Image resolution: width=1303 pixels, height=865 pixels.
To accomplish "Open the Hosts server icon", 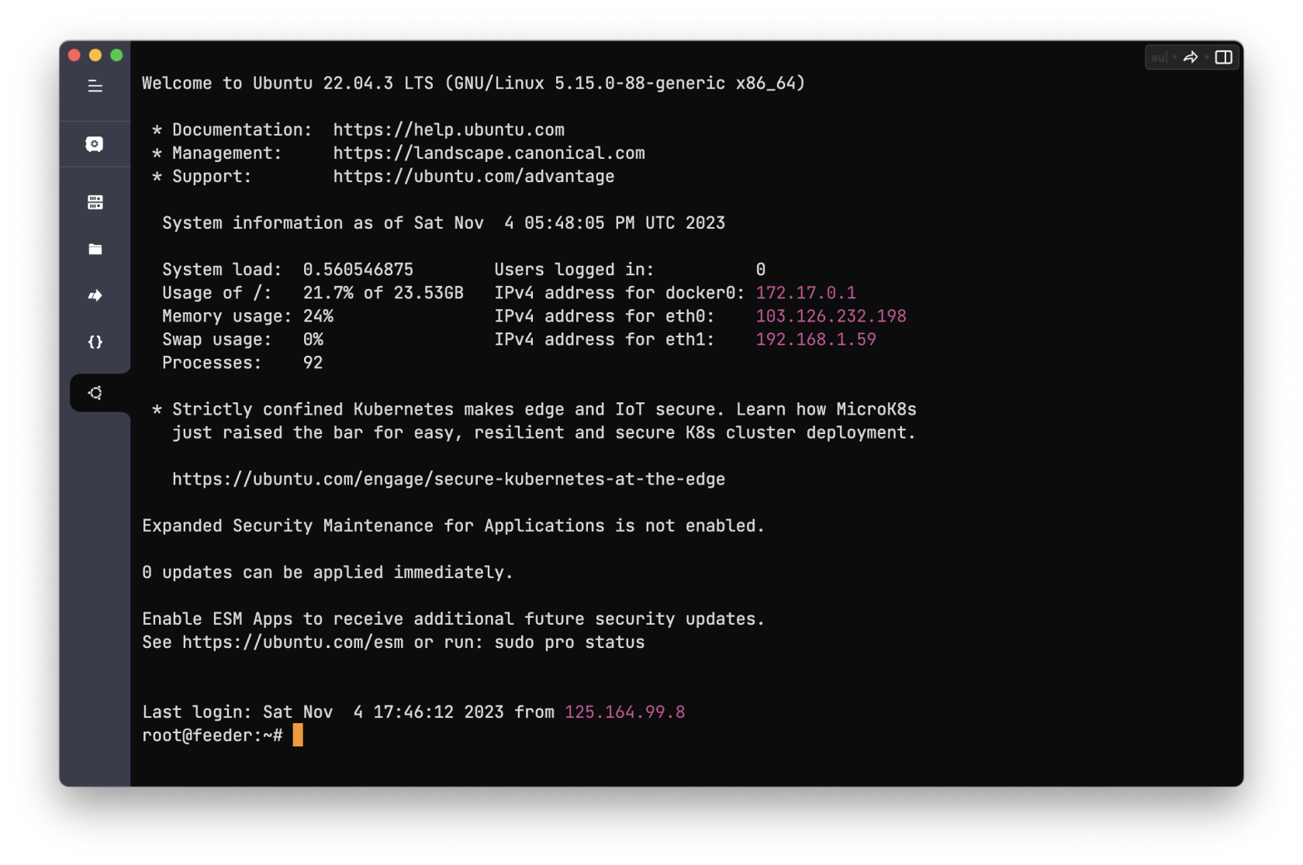I will tap(95, 202).
